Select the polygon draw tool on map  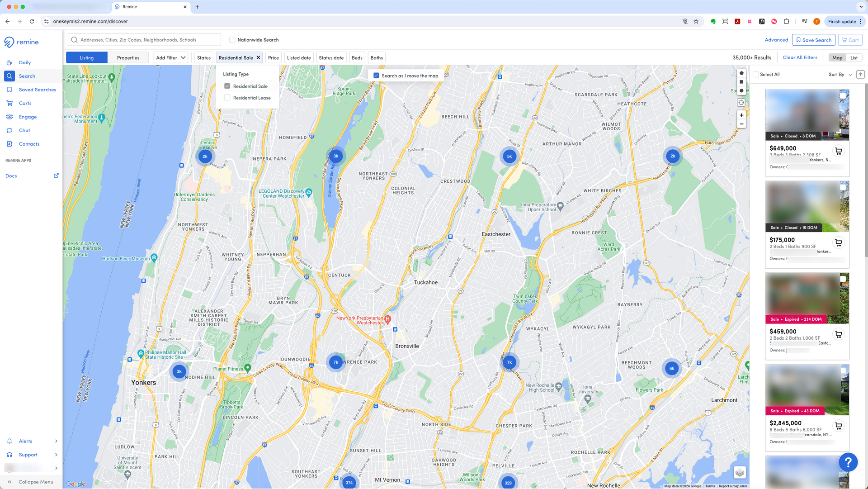point(741,73)
